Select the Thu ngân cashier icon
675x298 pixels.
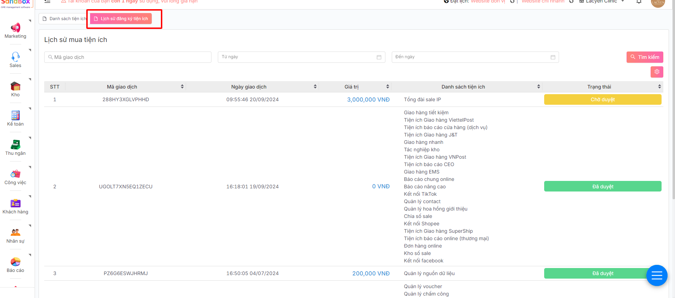[15, 145]
